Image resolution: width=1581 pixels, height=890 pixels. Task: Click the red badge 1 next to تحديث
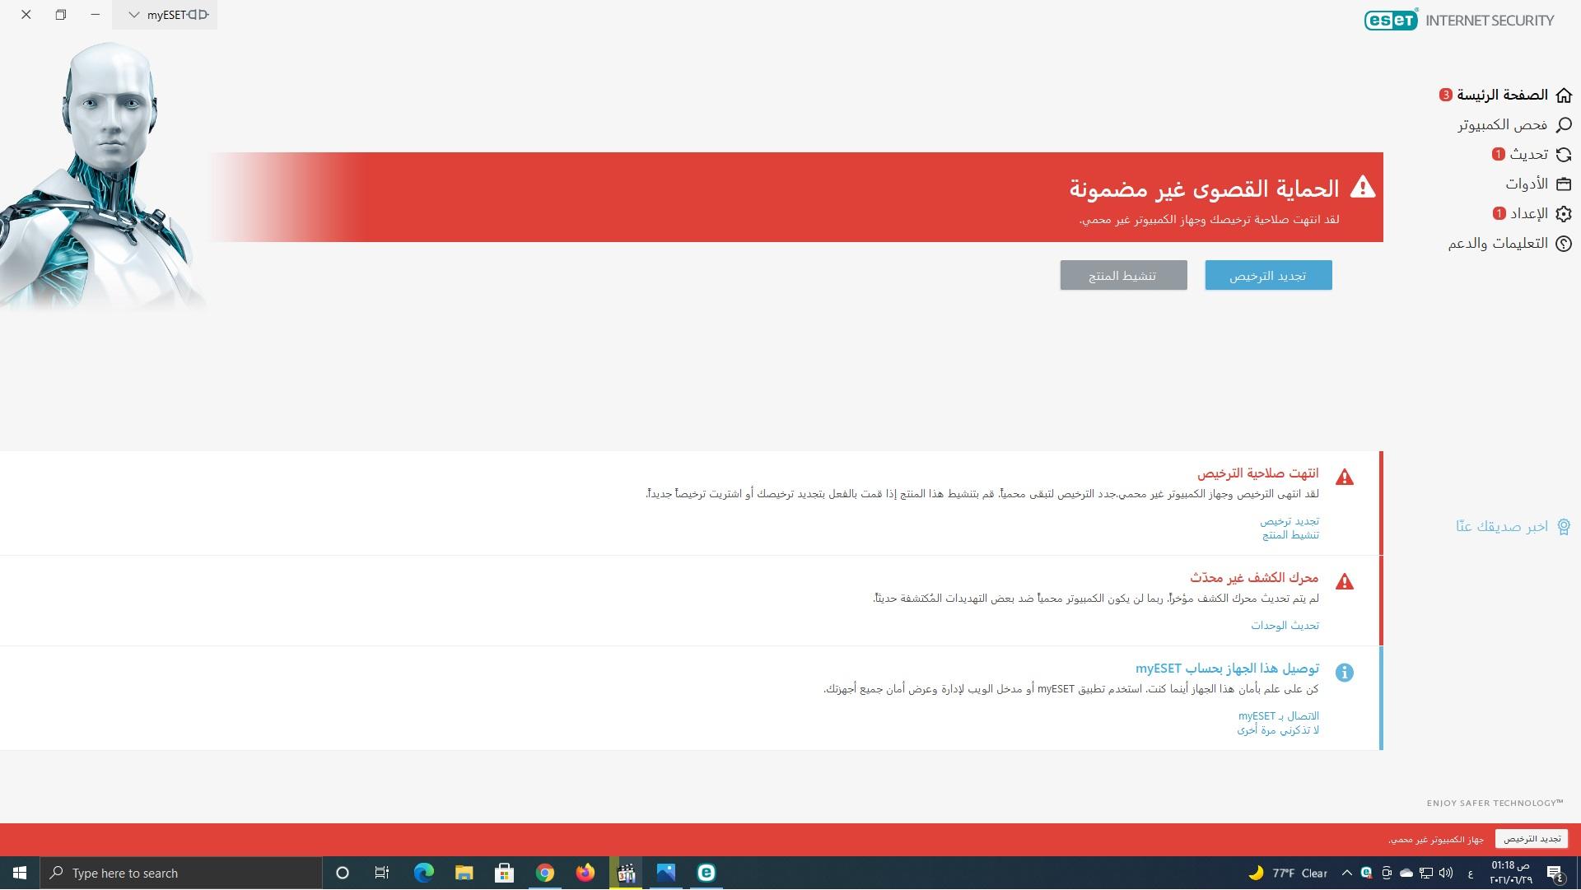(1498, 154)
